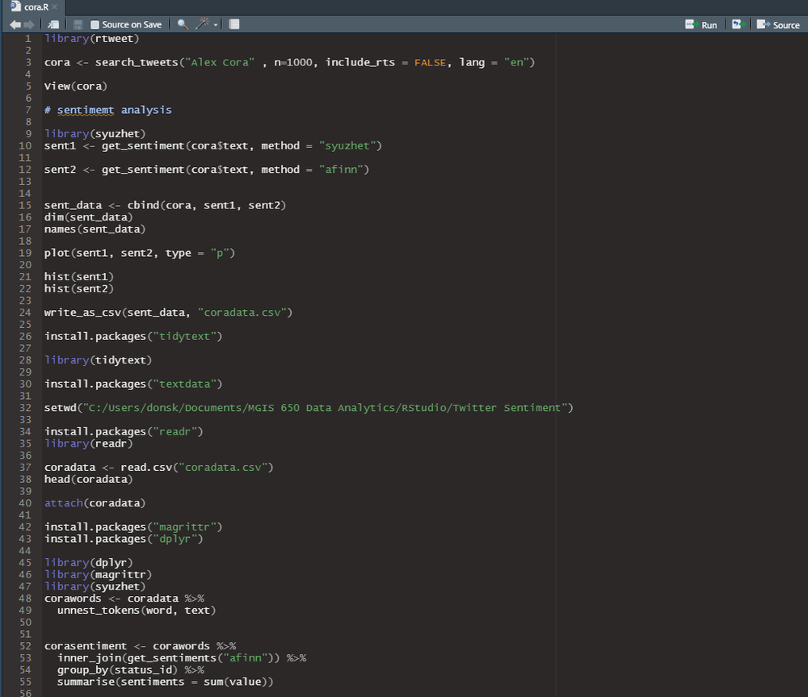Viewport: 808px width, 697px height.
Task: Click the summarise(sentiments = sum(value)) line
Action: pos(165,682)
